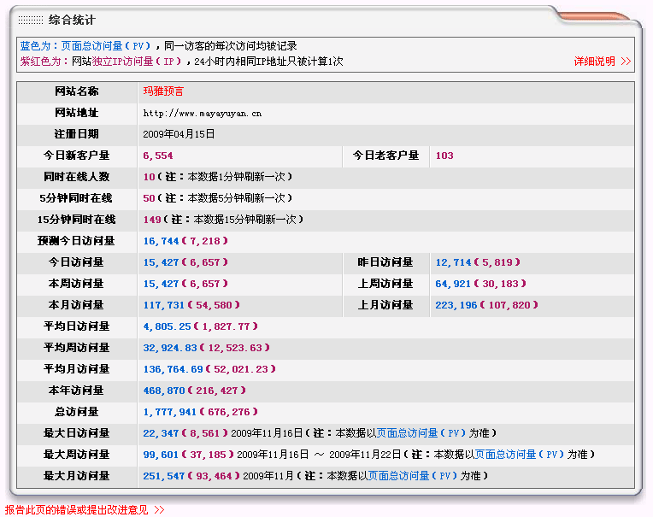The height and width of the screenshot is (517, 653).
Task: Click the 今日新客户量 value 6,554
Action: coord(158,156)
